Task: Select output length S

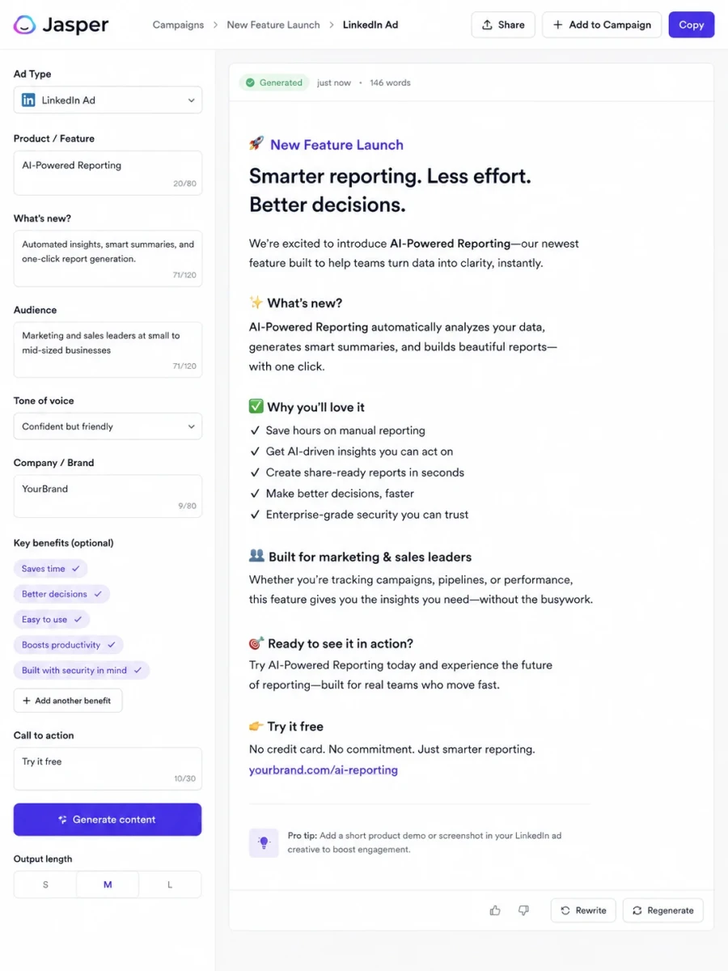Action: tap(45, 884)
